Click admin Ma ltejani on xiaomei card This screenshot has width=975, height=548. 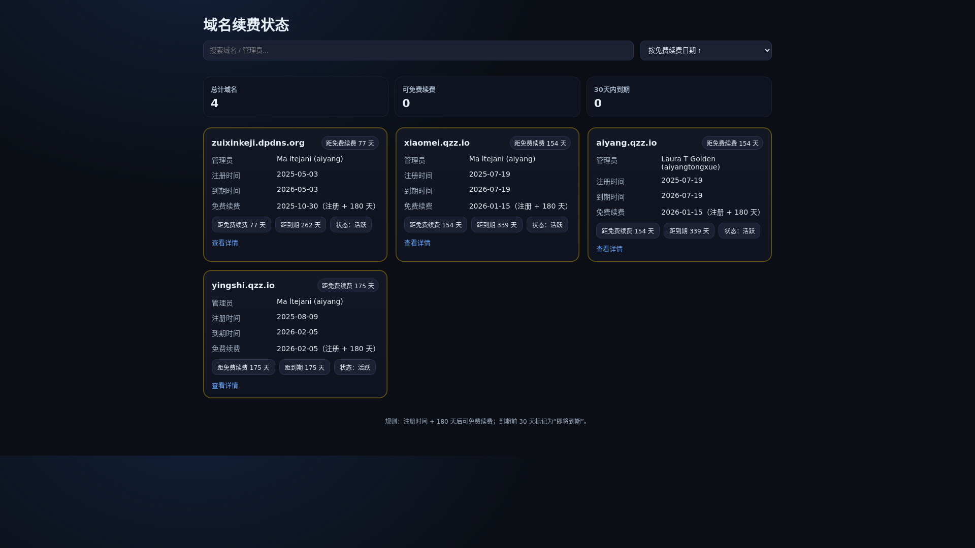pyautogui.click(x=502, y=159)
